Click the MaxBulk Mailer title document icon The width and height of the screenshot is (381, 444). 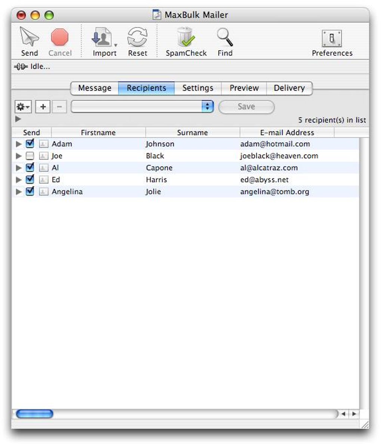(x=157, y=15)
